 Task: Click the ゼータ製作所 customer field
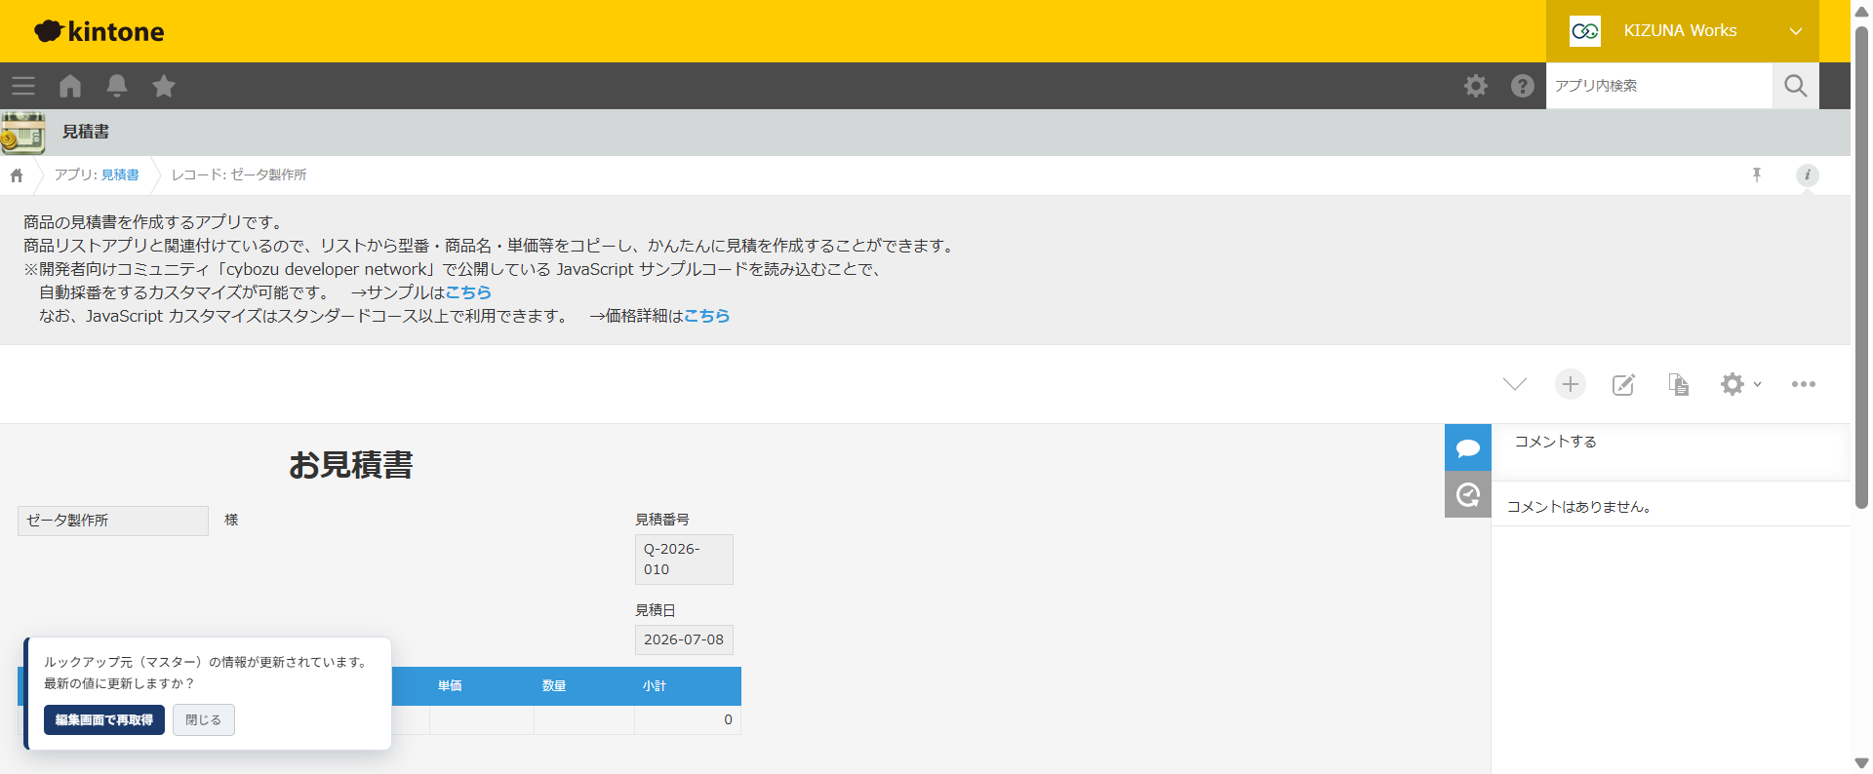click(113, 521)
